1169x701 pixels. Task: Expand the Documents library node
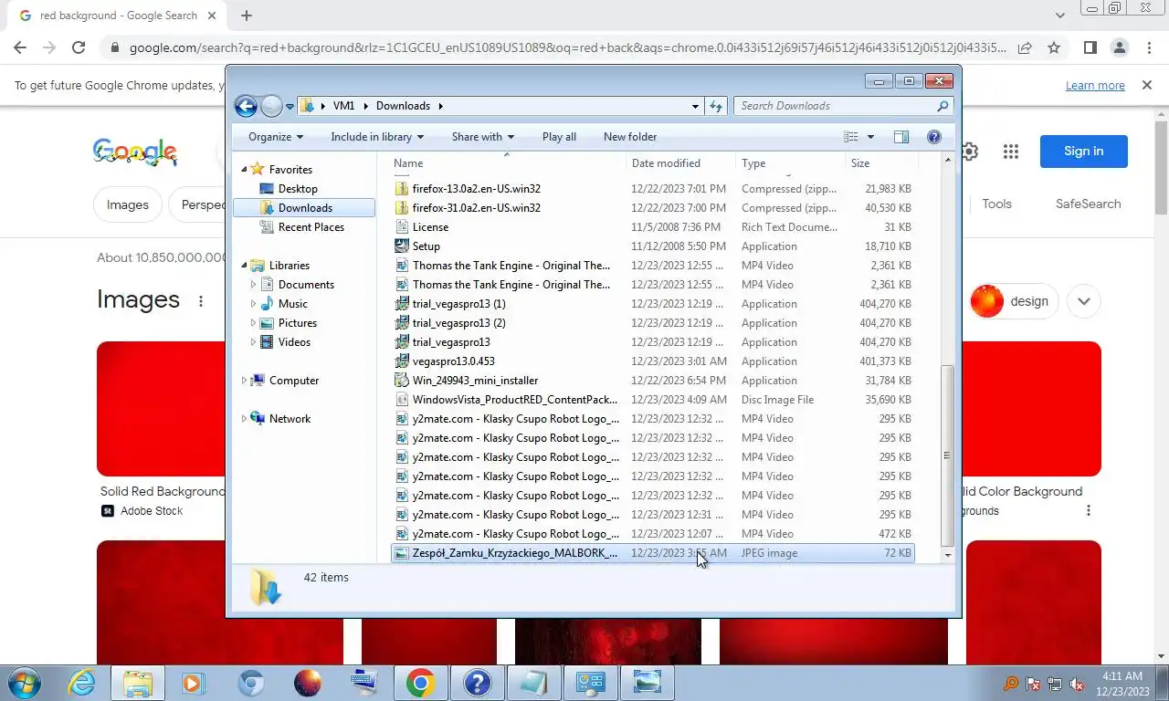click(253, 285)
